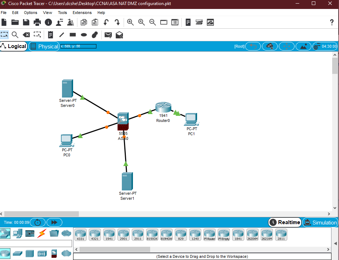Viewport: 339px width, 260px height.
Task: Open the Extensions menu
Action: (x=82, y=13)
